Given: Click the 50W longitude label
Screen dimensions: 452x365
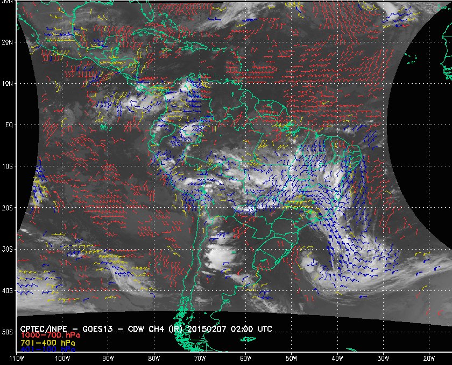Looking at the screenshot, I should [292, 359].
